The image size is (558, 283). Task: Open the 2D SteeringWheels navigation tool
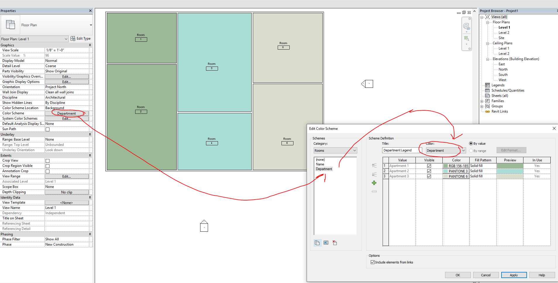click(x=466, y=26)
